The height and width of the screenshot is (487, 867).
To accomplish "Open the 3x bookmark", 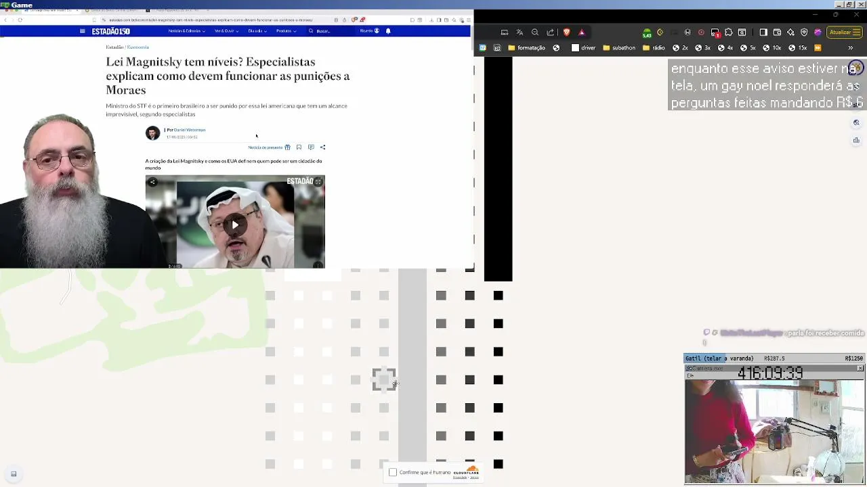I will point(702,48).
